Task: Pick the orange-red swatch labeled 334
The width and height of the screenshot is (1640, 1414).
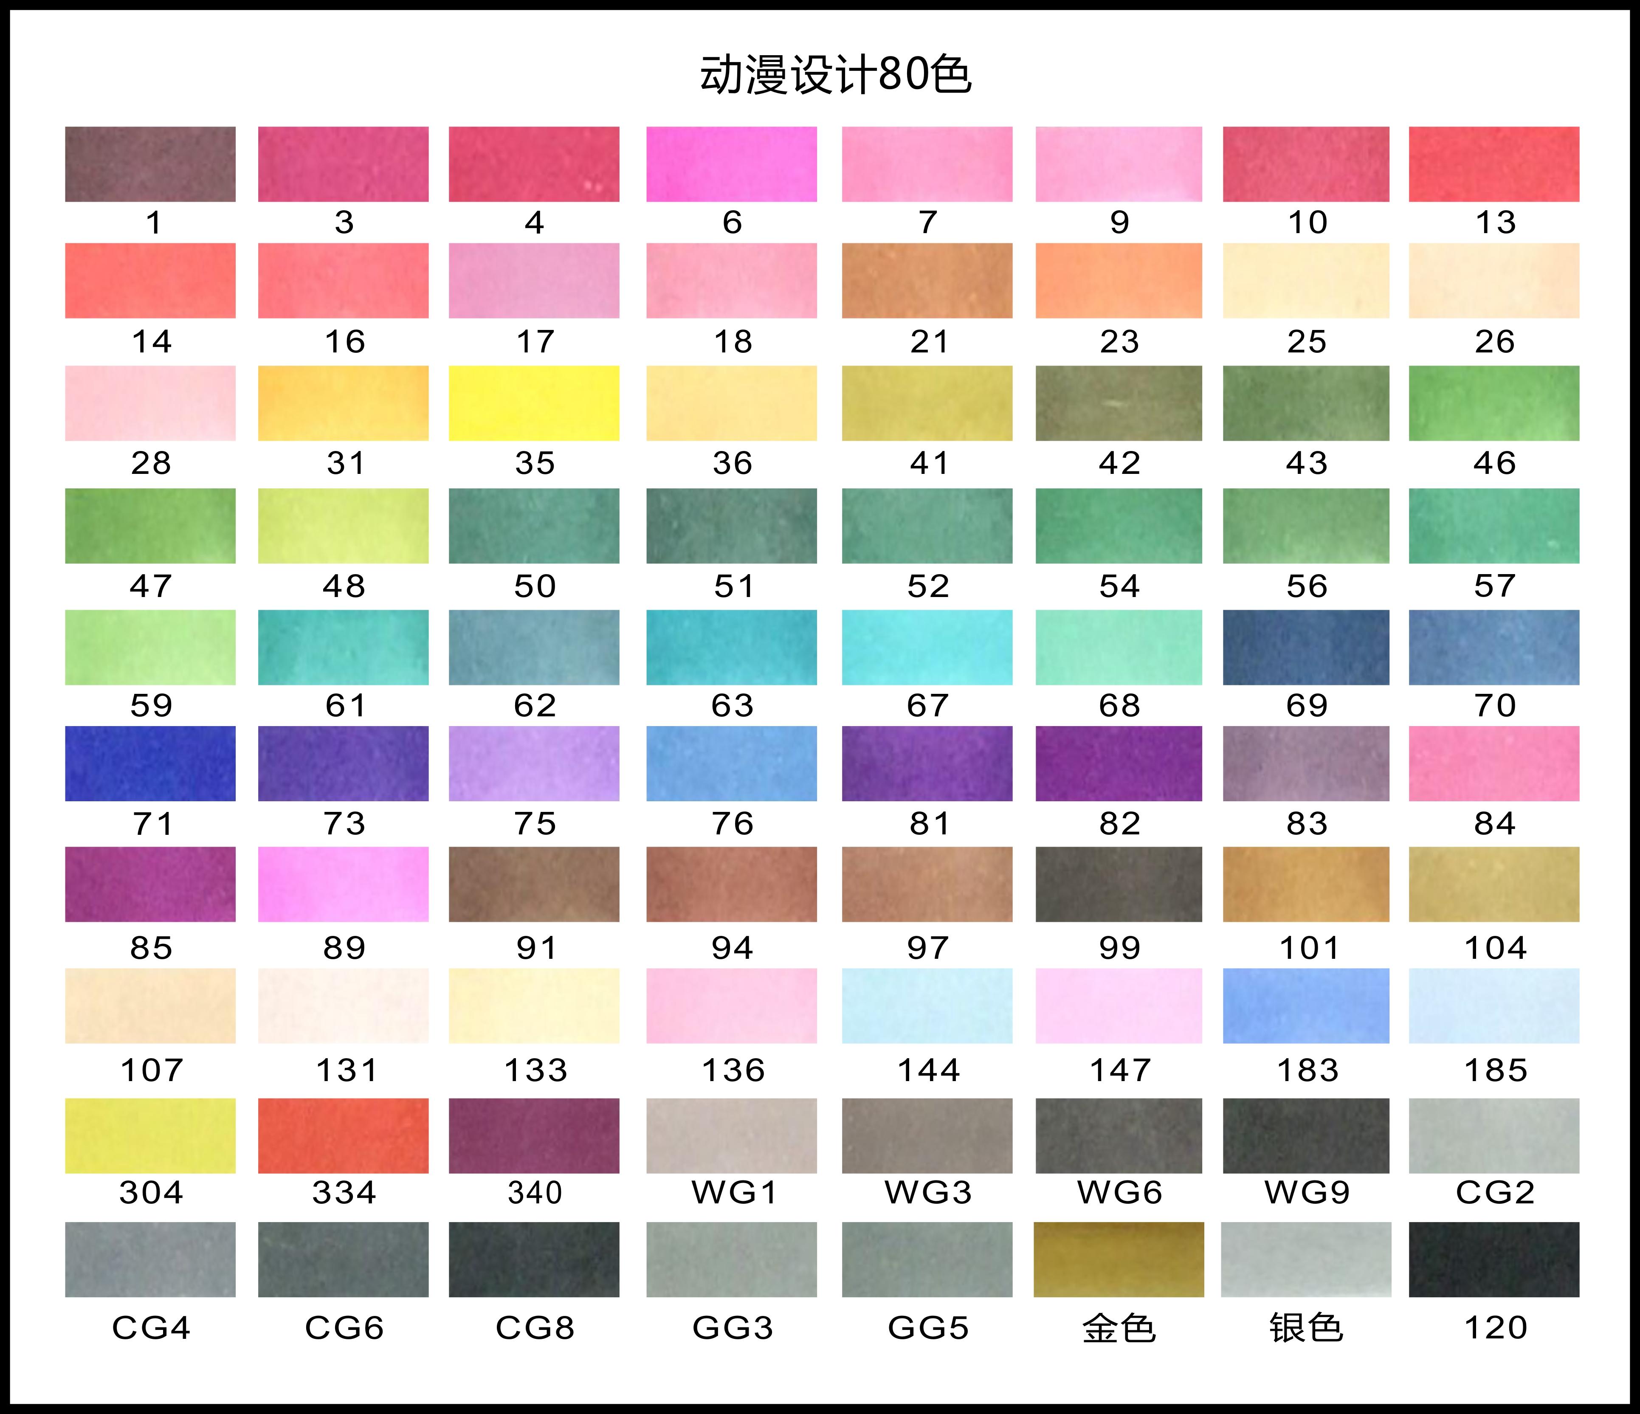Action: click(x=343, y=1135)
